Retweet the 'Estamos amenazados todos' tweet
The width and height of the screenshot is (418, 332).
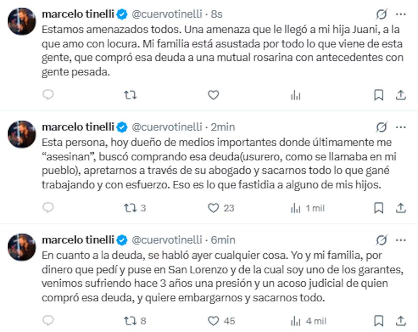coord(130,95)
